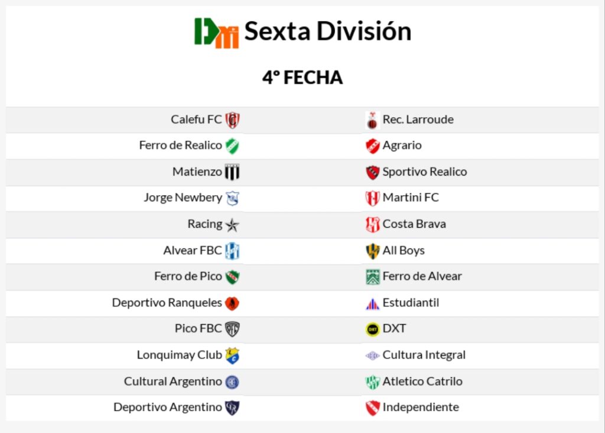
Task: Select the Atletico Catrilo team name
Action: tap(422, 382)
